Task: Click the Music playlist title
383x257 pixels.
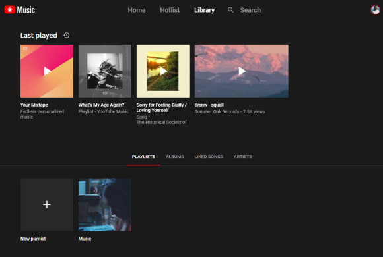Action: pyautogui.click(x=85, y=239)
